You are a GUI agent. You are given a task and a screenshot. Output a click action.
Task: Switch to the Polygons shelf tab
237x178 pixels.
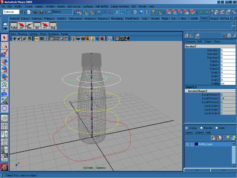pos(49,18)
